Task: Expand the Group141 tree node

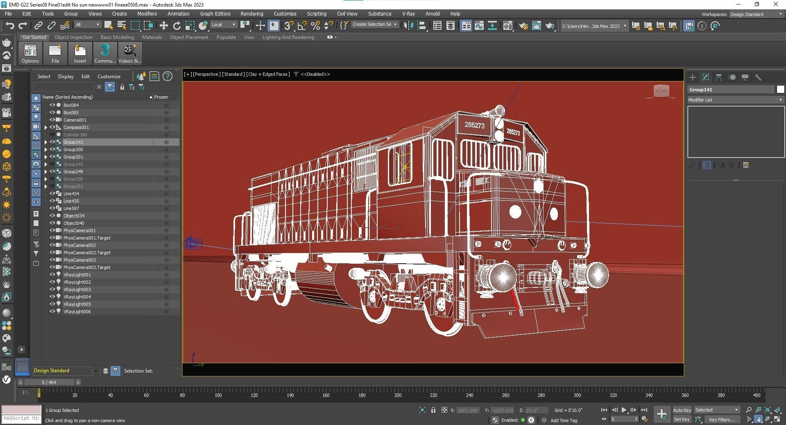Action: [x=46, y=142]
